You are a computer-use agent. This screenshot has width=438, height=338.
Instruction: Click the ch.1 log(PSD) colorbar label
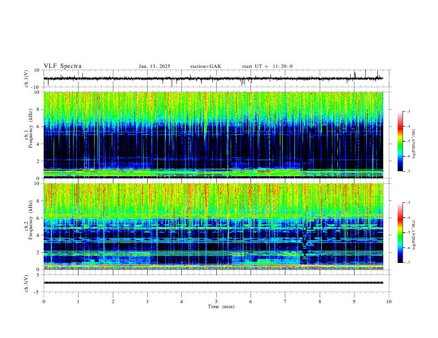click(414, 144)
